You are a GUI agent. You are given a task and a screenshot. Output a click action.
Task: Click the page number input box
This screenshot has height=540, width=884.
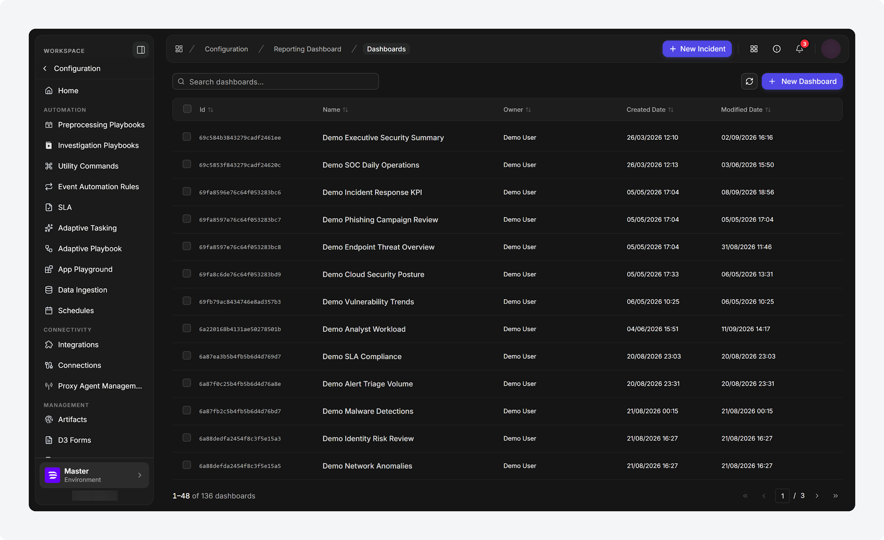click(x=782, y=496)
